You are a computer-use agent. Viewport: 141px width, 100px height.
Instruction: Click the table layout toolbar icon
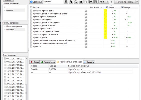pyautogui.click(x=96, y=2)
